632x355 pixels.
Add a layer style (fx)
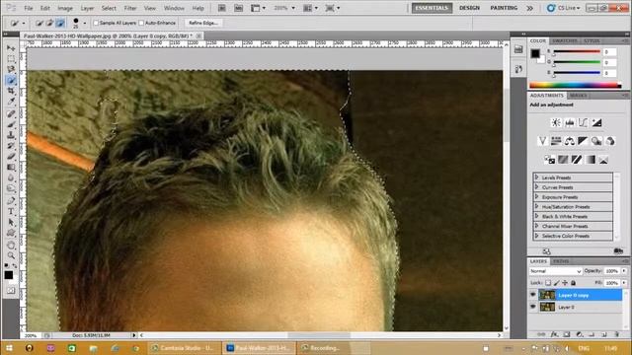[554, 334]
